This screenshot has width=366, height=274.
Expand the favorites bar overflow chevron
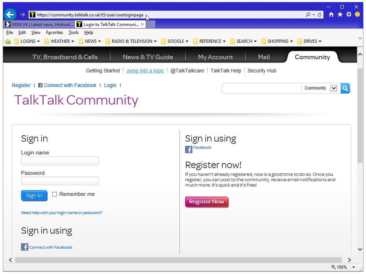pos(360,38)
